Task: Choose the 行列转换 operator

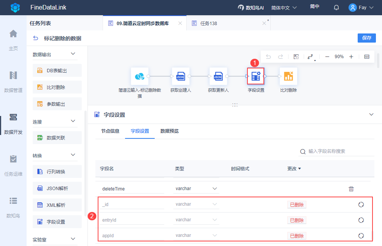Action: point(57,171)
